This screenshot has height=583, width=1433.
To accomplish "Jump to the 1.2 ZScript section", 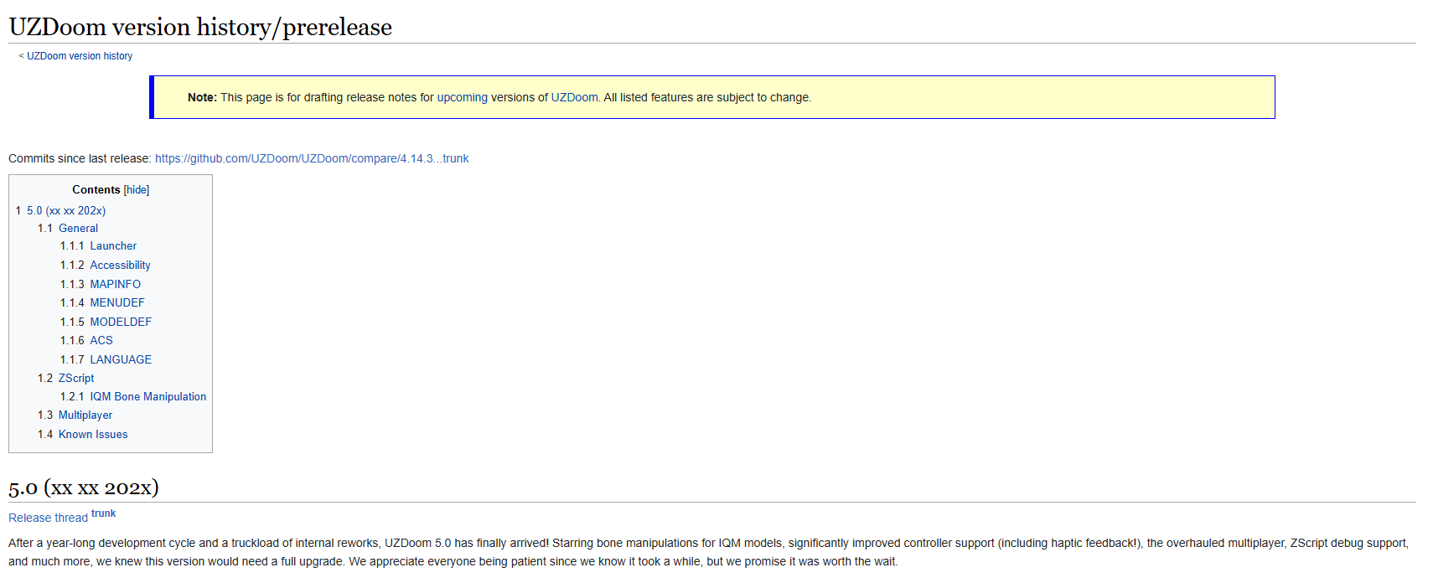I will pos(66,378).
